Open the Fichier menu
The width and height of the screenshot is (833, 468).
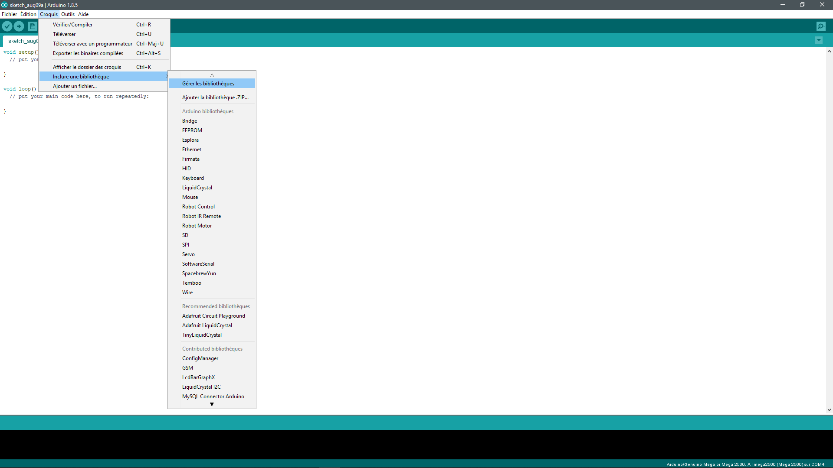click(9, 14)
